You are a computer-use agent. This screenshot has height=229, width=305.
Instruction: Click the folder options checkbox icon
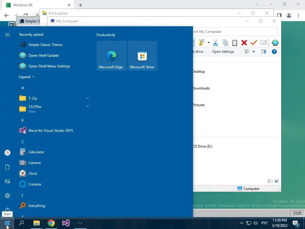click(x=201, y=43)
